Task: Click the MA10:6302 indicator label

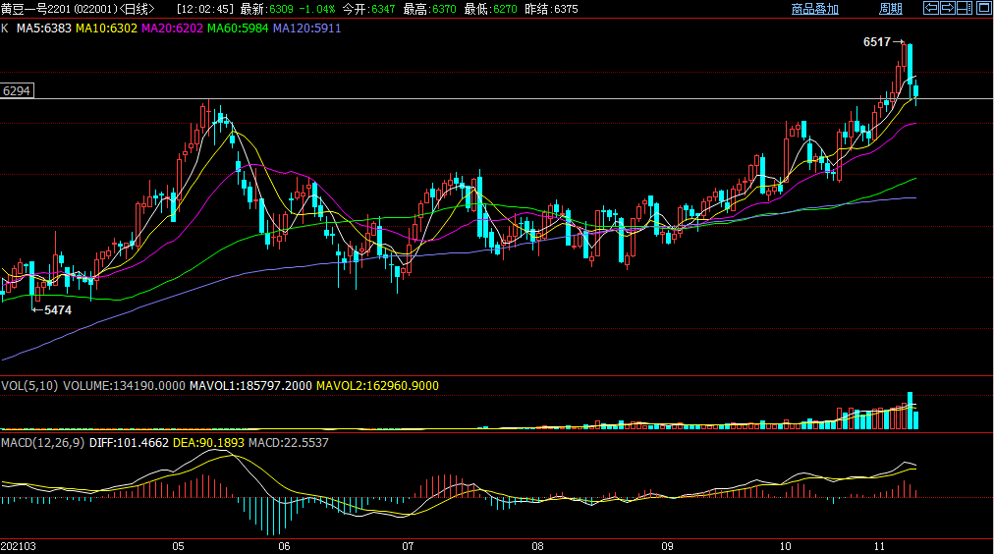Action: click(x=106, y=28)
